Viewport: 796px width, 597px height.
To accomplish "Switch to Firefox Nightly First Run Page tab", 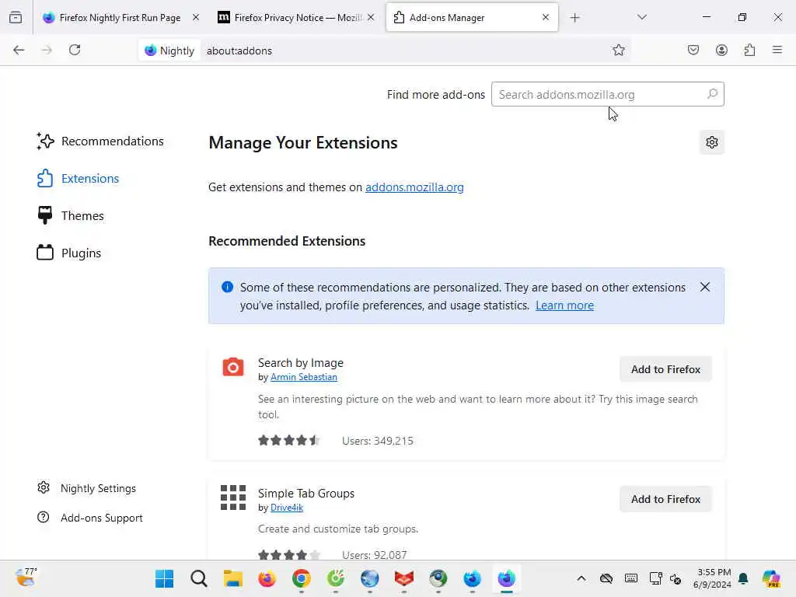I will coord(120,18).
